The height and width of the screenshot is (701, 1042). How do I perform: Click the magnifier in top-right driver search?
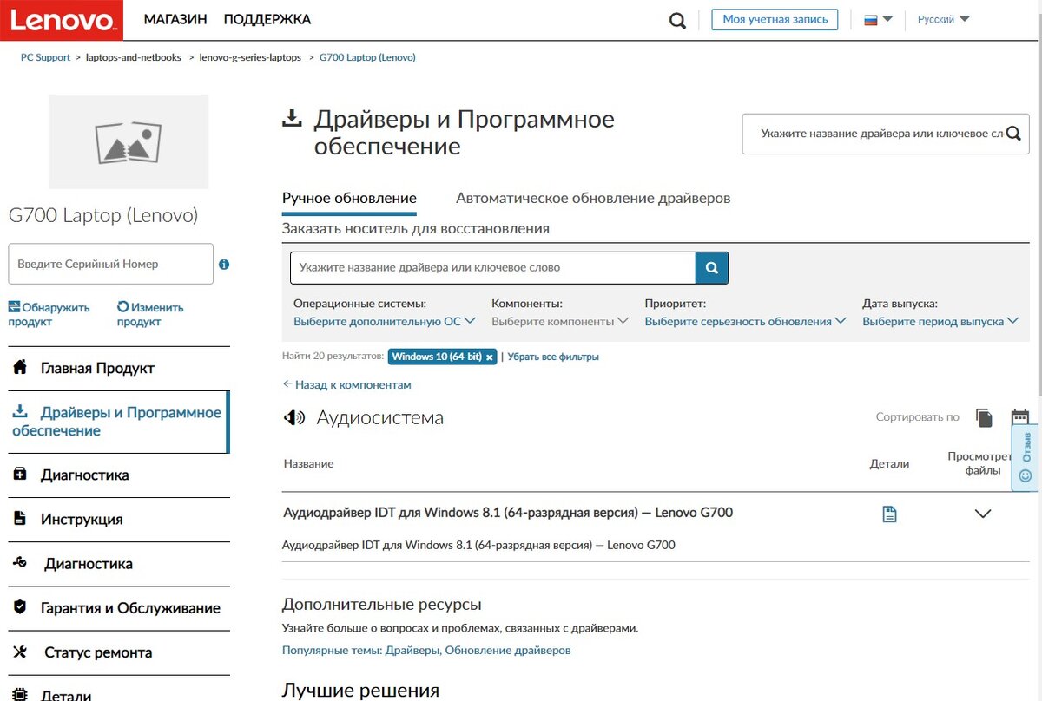click(x=1012, y=134)
